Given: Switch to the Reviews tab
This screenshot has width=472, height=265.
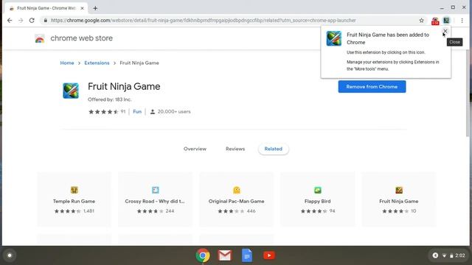Looking at the screenshot, I should [x=235, y=149].
